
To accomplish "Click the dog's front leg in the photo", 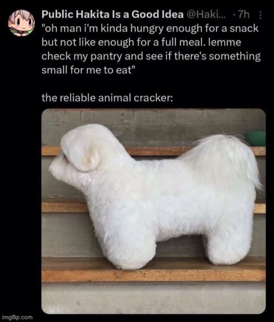I will (x=128, y=248).
